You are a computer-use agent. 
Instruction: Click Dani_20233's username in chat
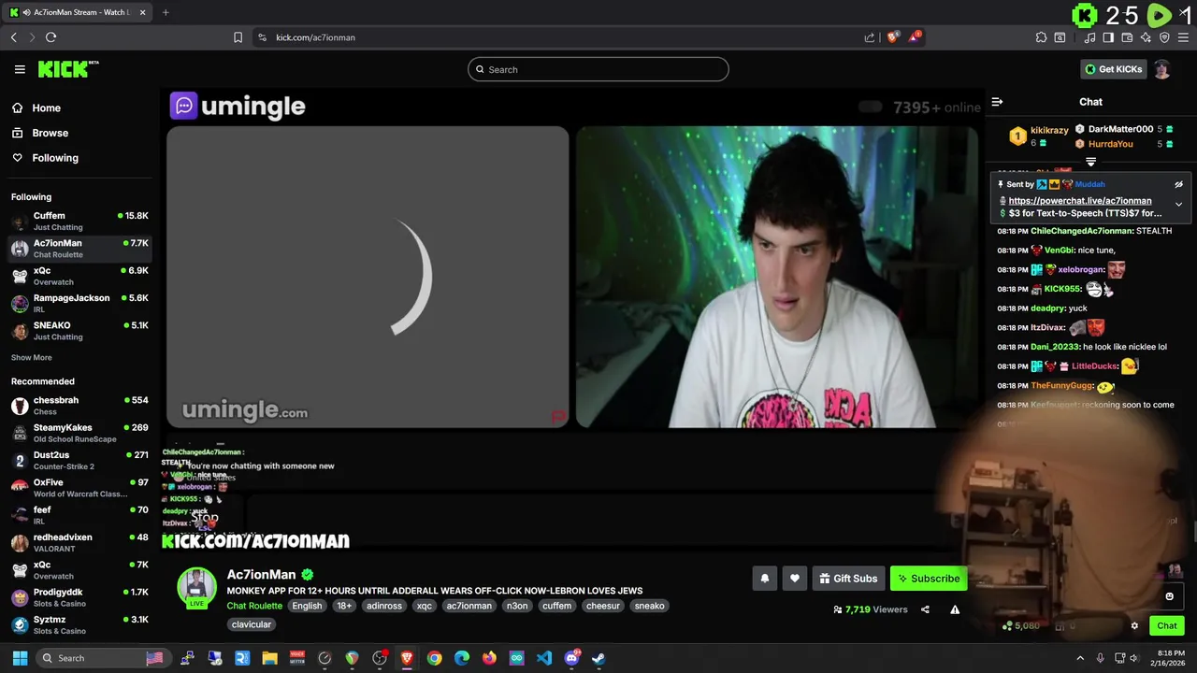tap(1055, 347)
